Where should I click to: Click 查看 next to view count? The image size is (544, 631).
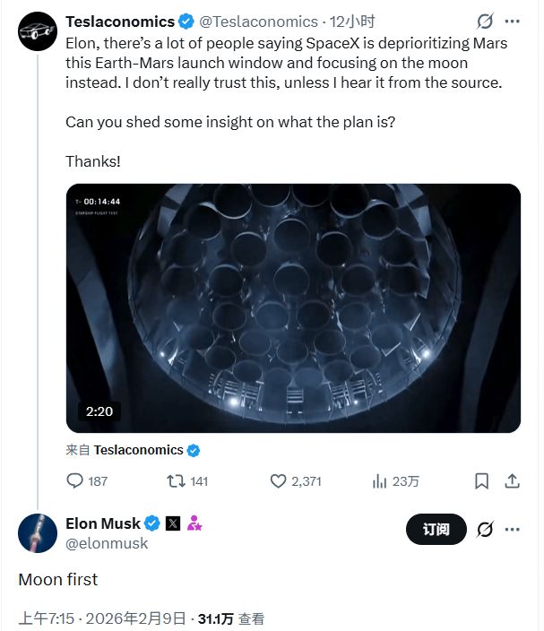[252, 618]
